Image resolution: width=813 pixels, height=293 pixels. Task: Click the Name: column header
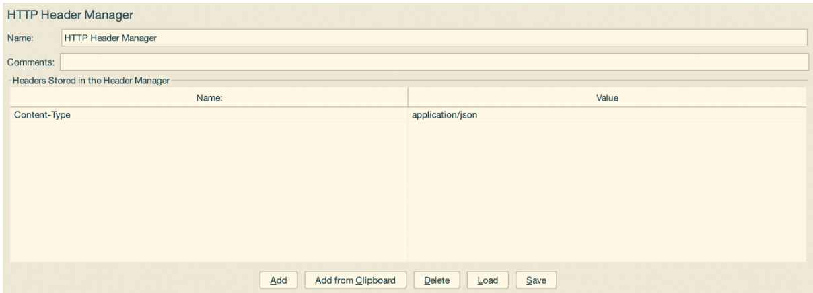point(209,98)
